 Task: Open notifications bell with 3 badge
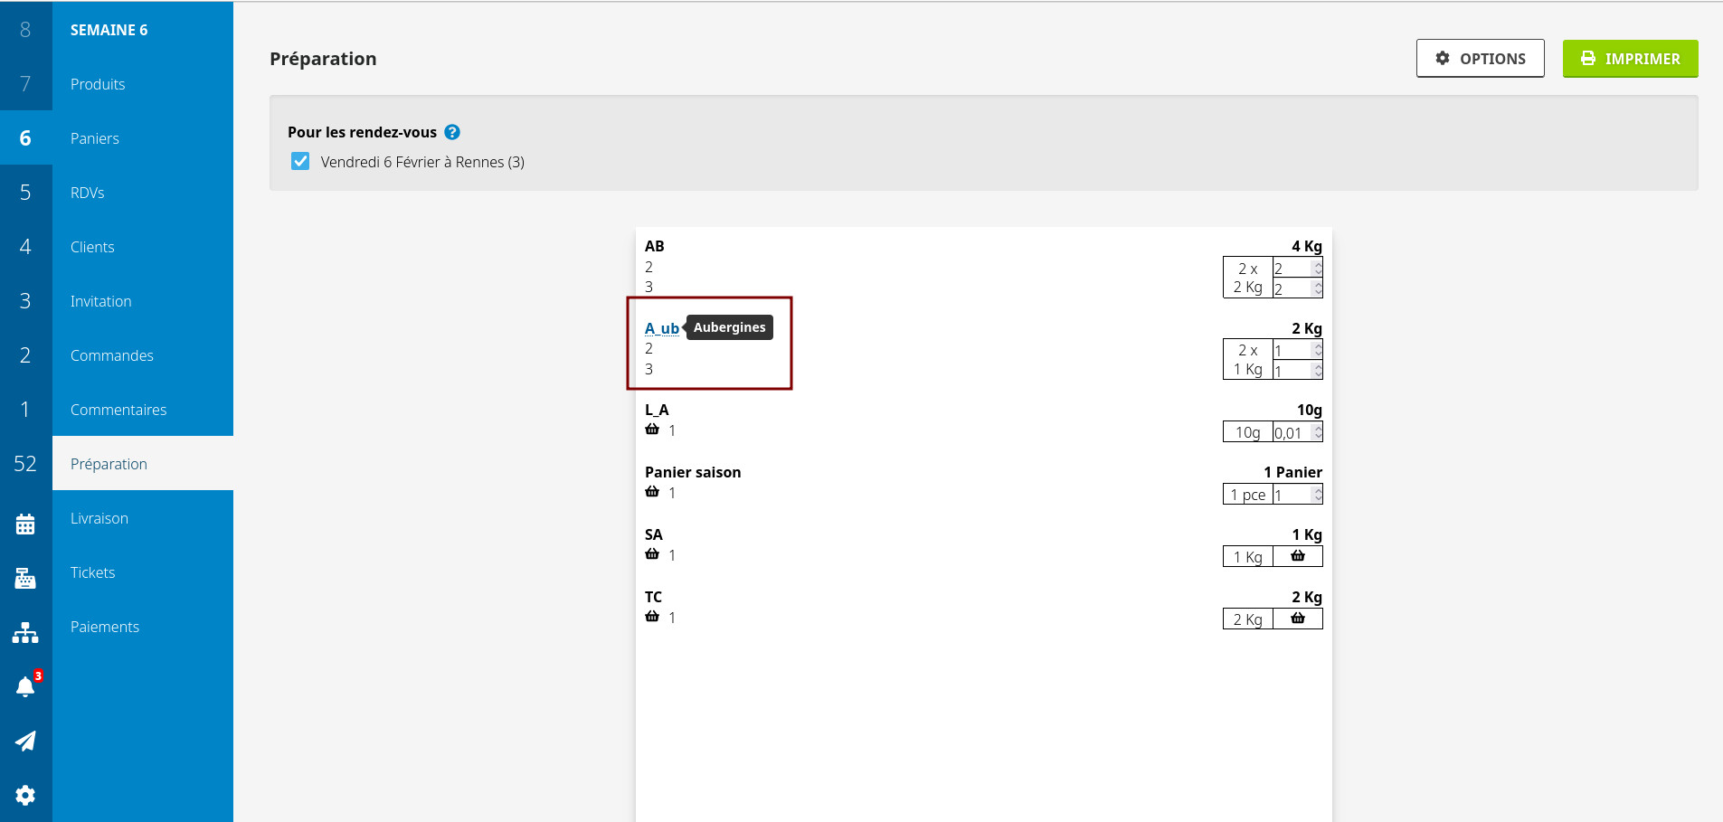pos(25,687)
